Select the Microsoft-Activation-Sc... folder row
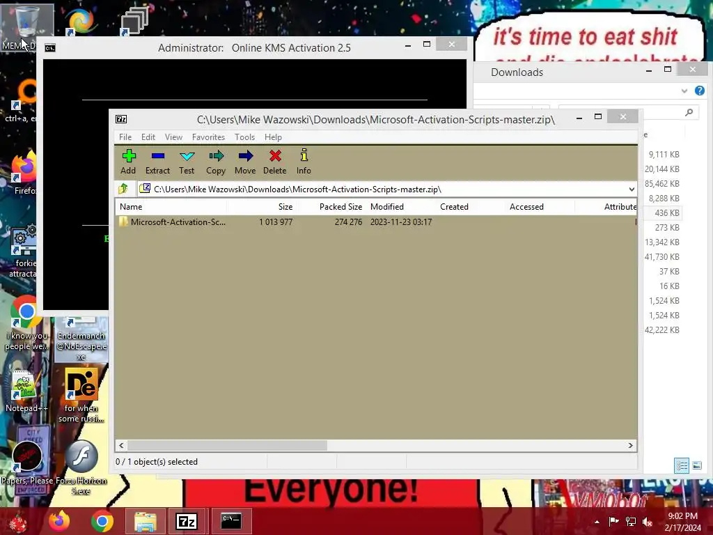 point(376,222)
